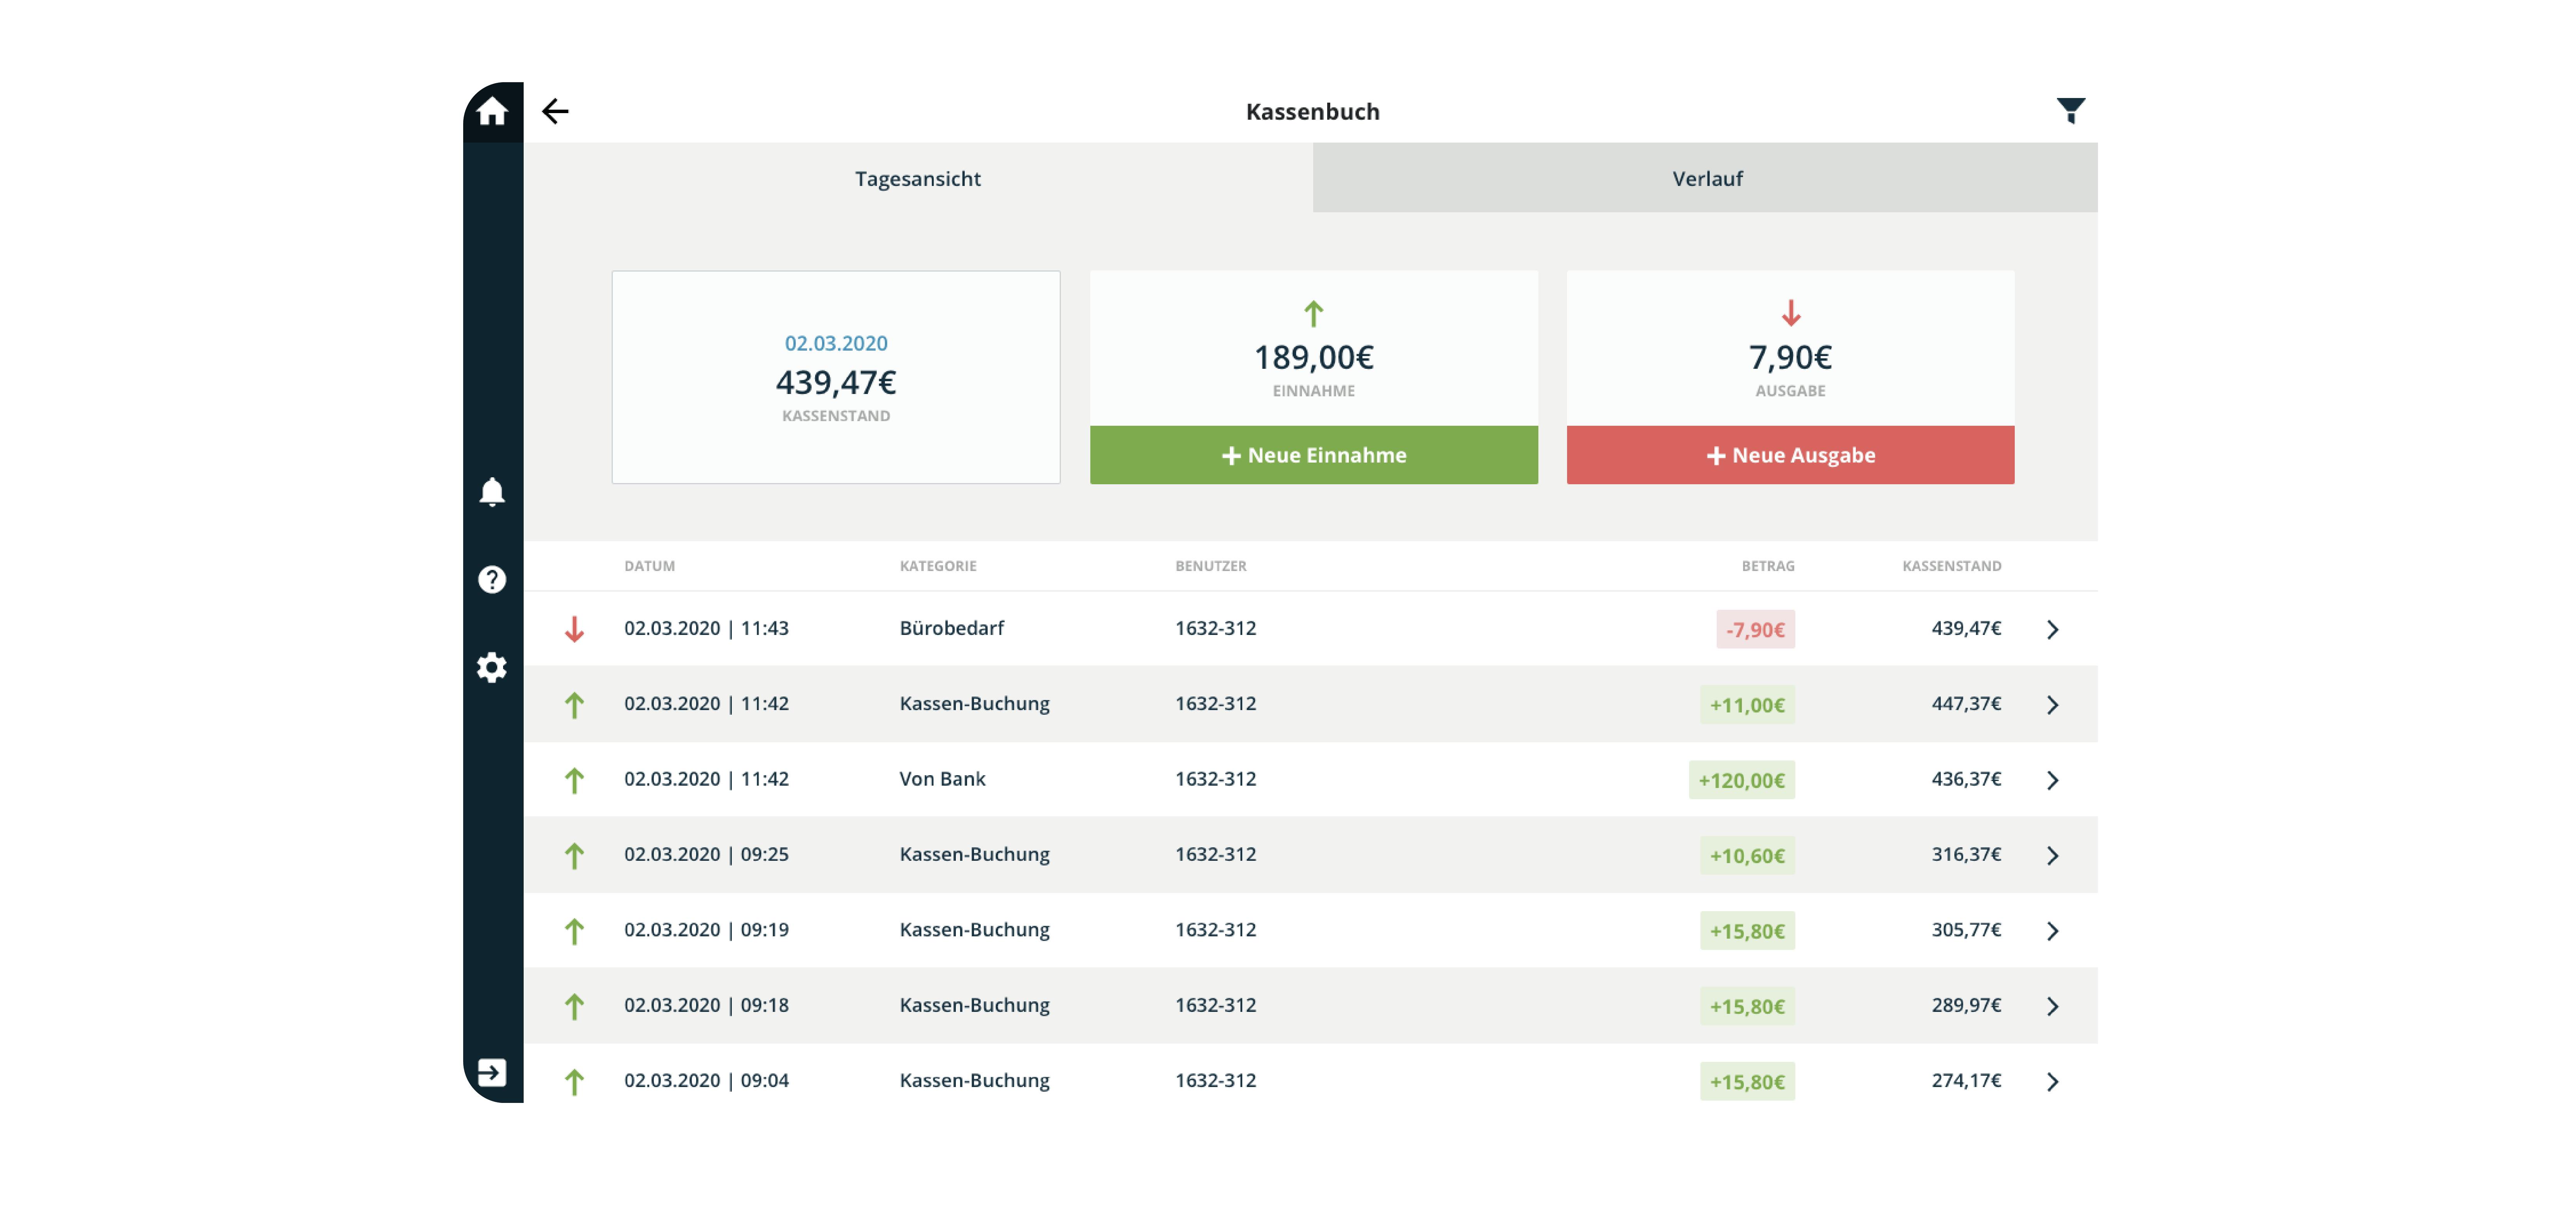Screen dimensions: 2576x1211
Task: Go back with the left arrow
Action: pyautogui.click(x=555, y=111)
